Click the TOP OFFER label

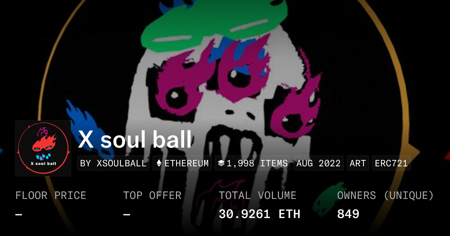coord(152,196)
